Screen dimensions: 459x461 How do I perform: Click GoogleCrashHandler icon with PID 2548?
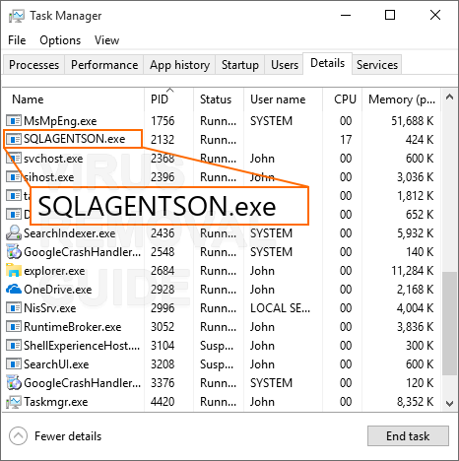[x=14, y=252]
